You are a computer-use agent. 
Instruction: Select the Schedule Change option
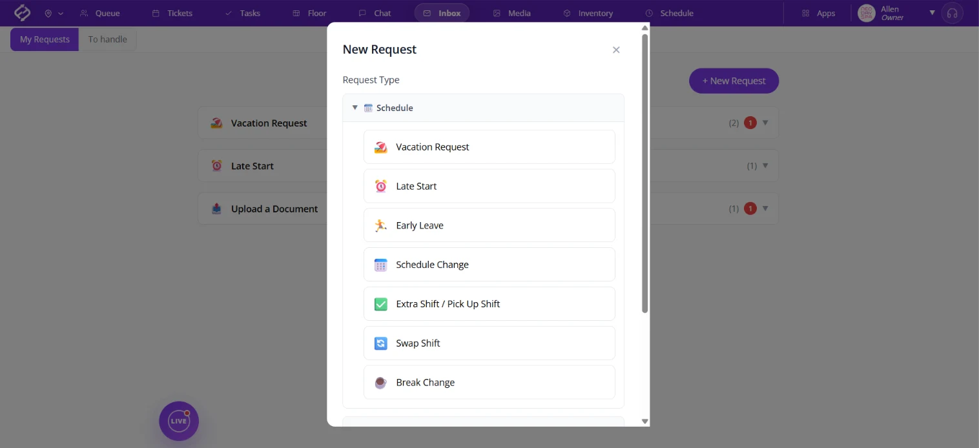[x=489, y=265]
